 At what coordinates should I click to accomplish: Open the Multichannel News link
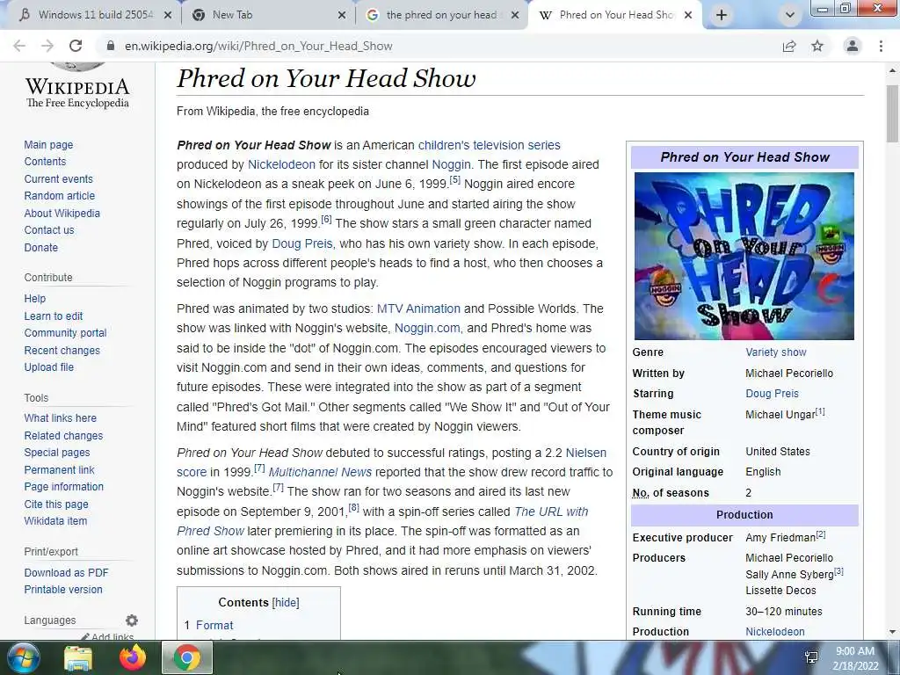(320, 472)
